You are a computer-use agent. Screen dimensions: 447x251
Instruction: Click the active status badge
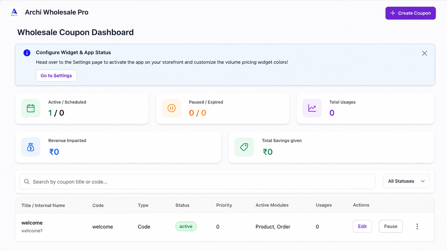(186, 226)
